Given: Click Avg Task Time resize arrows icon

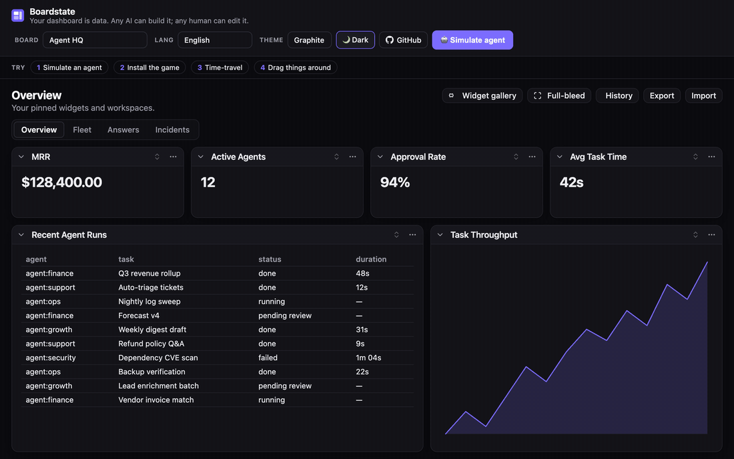Looking at the screenshot, I should coord(695,157).
